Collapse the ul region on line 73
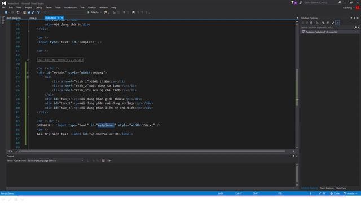This screenshot has height=203, width=361. (x=28, y=77)
